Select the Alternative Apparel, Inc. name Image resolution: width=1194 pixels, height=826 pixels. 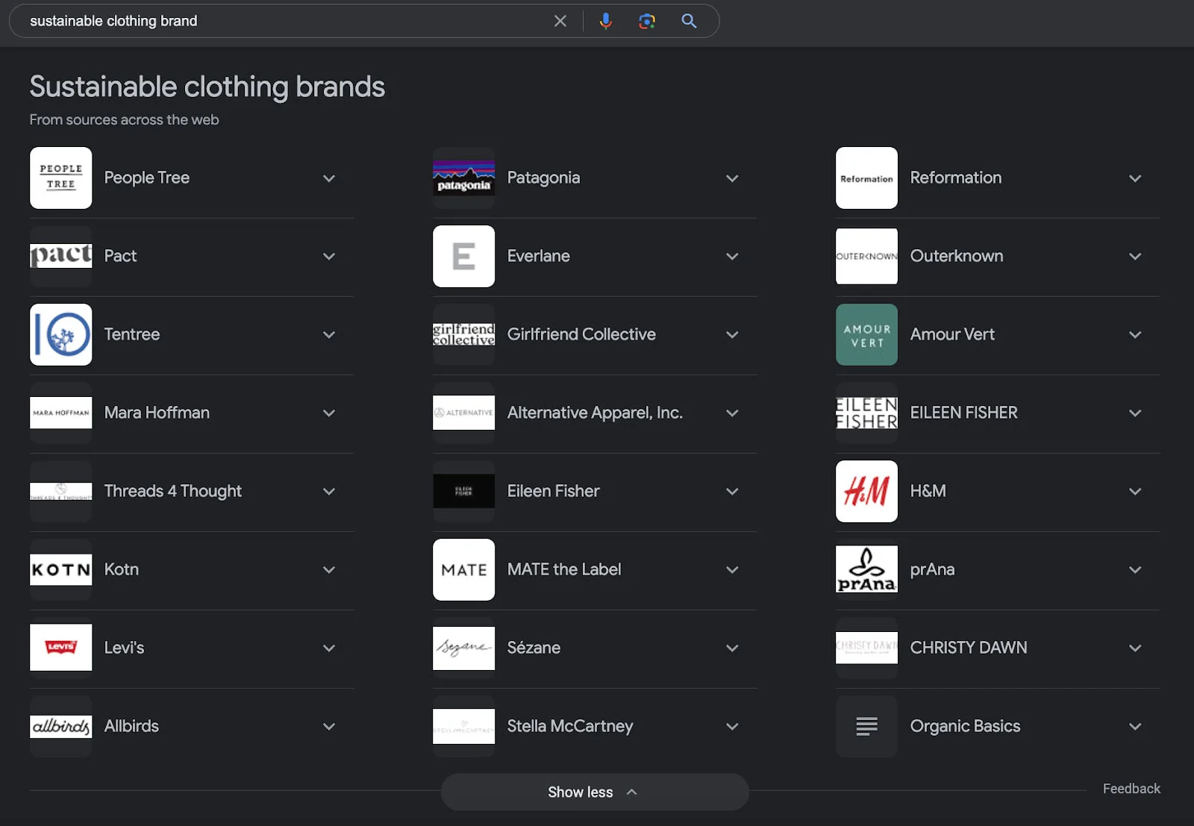click(595, 413)
